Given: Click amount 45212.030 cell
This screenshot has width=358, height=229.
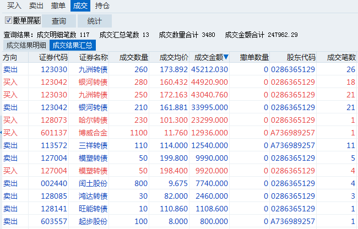Looking at the screenshot, I should click(209, 69).
